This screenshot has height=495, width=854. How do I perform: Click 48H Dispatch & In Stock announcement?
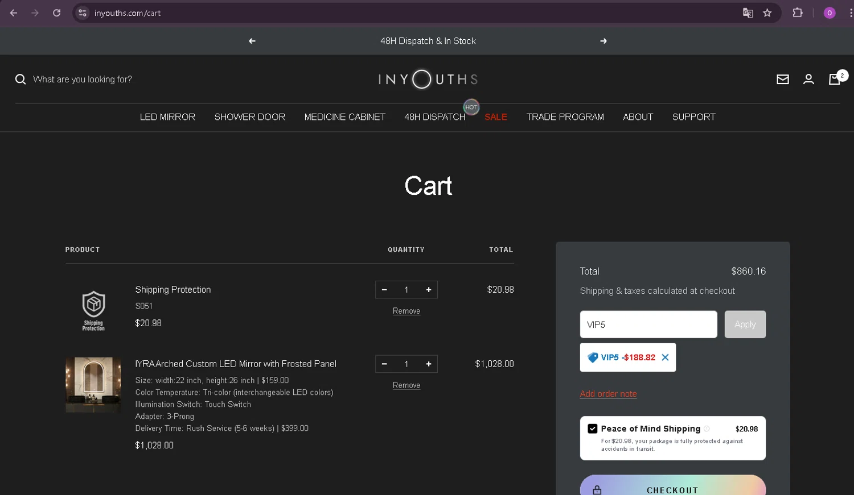(x=428, y=41)
